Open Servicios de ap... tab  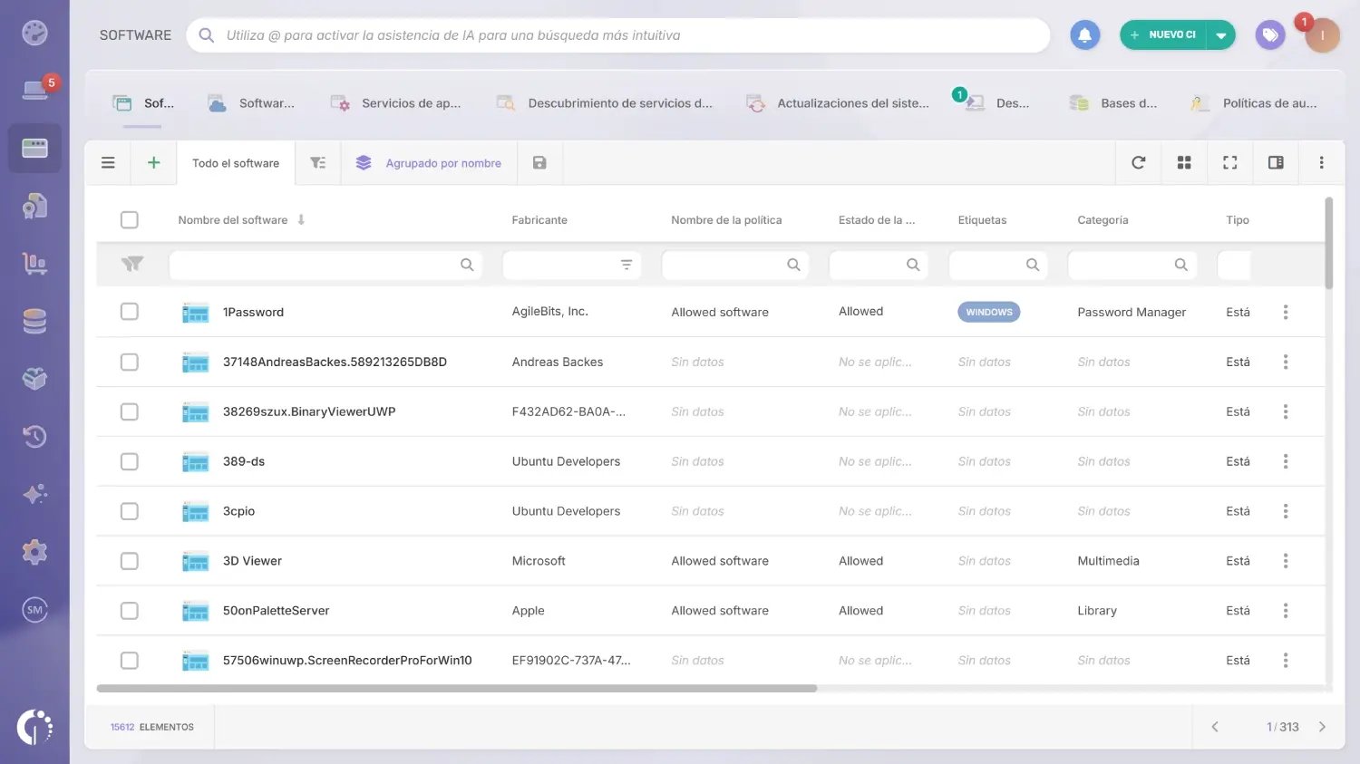395,103
